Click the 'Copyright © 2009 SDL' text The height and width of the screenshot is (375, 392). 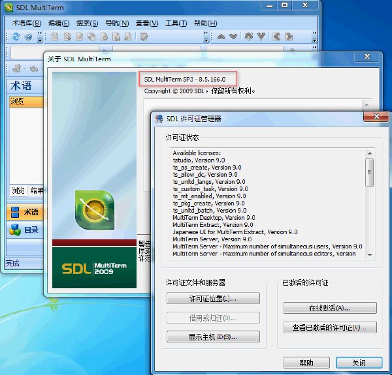click(174, 91)
